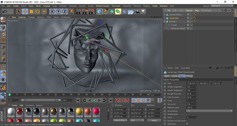Open the Orientation +Y dropdown
Viewport: 237px width, 126px height.
(210, 111)
